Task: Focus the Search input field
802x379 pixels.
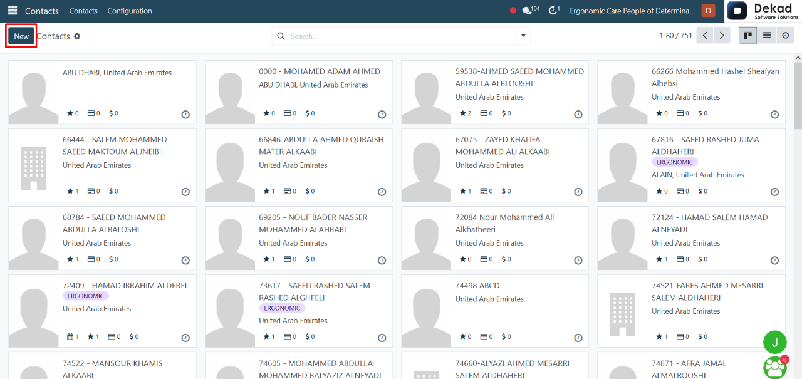Action: point(401,36)
